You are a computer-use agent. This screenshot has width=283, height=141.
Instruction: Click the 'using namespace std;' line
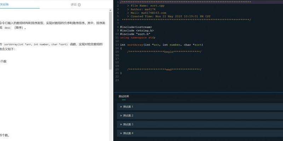(x=138, y=38)
